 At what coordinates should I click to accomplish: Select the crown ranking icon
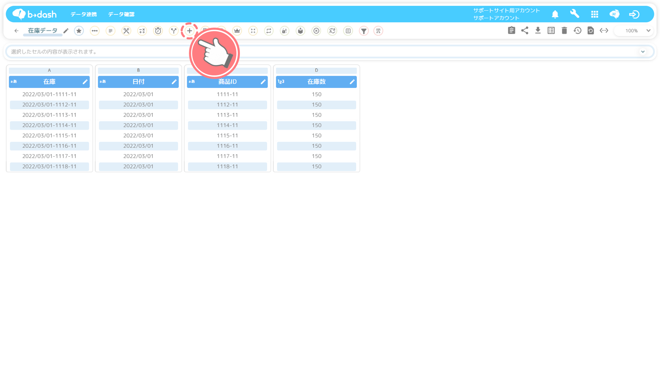coord(237,31)
